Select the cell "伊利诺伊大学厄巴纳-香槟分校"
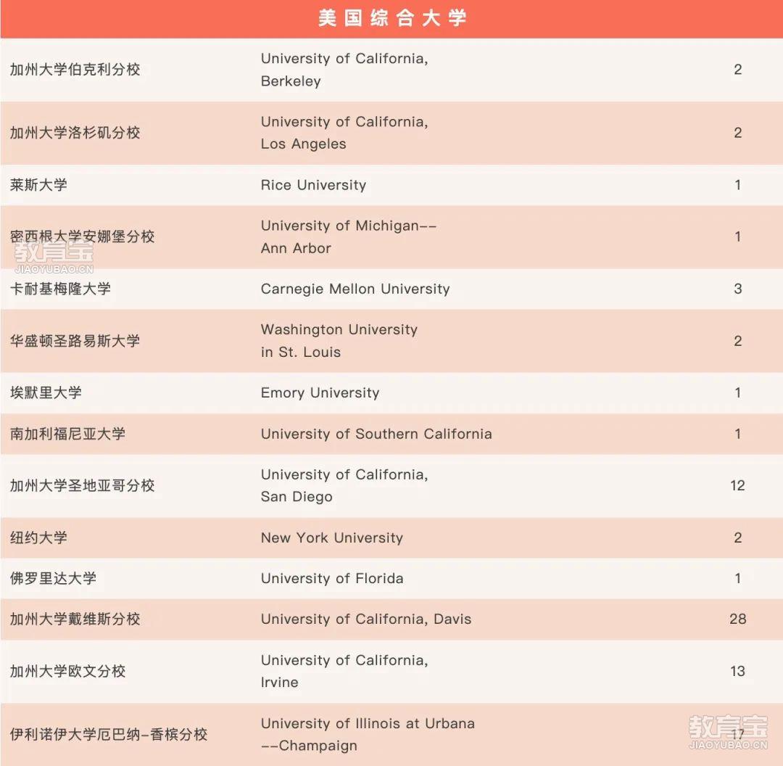Viewport: 783px width, 766px height. (109, 735)
